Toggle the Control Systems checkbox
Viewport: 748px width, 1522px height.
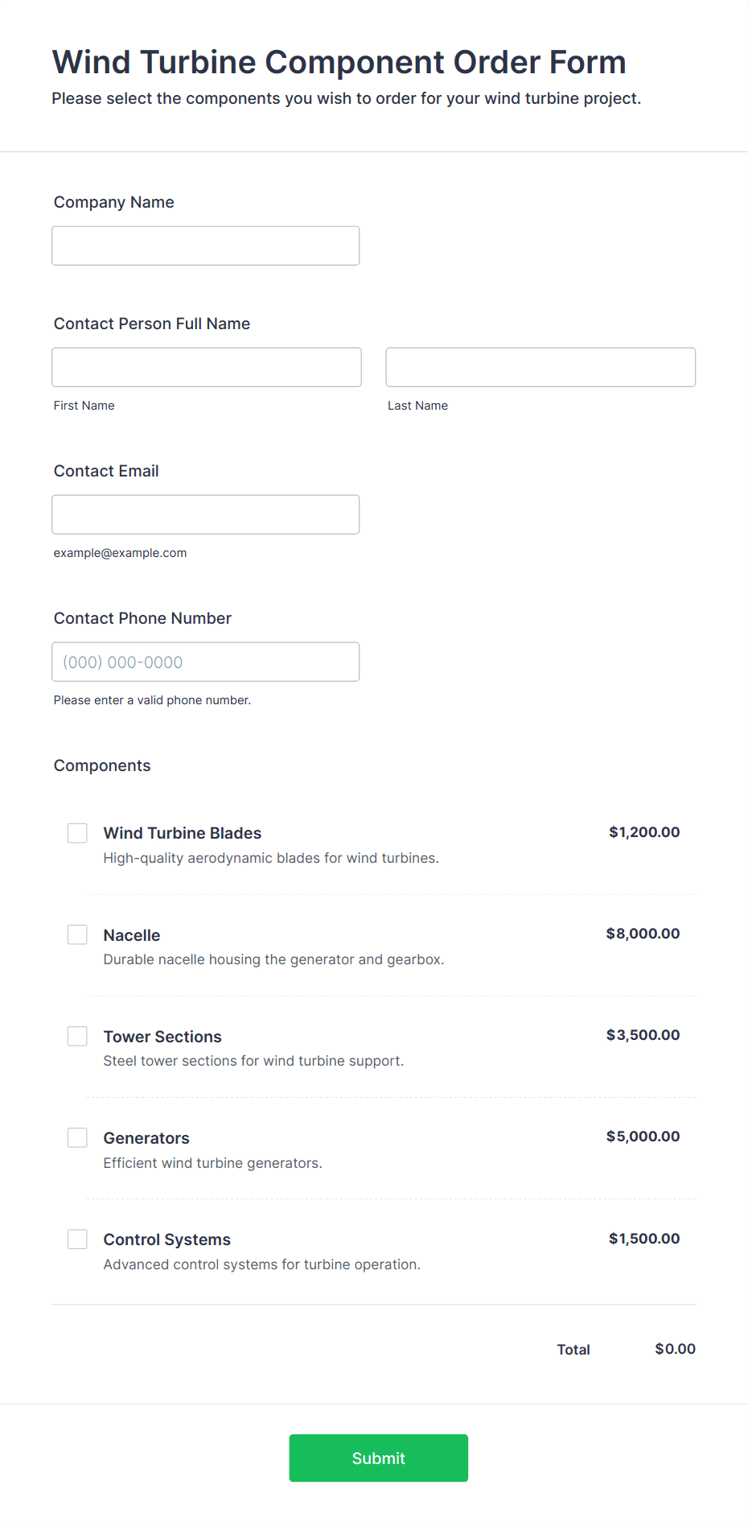point(77,1239)
